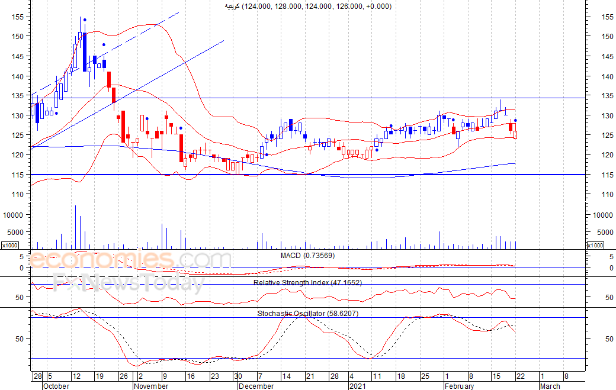Click the Stochastic 50 level label on right
The height and width of the screenshot is (390, 616).
(x=609, y=339)
